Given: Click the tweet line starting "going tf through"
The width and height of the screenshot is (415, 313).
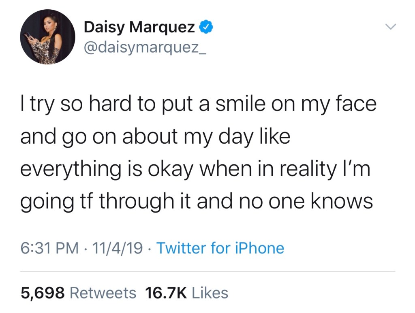Looking at the screenshot, I should pos(196,200).
